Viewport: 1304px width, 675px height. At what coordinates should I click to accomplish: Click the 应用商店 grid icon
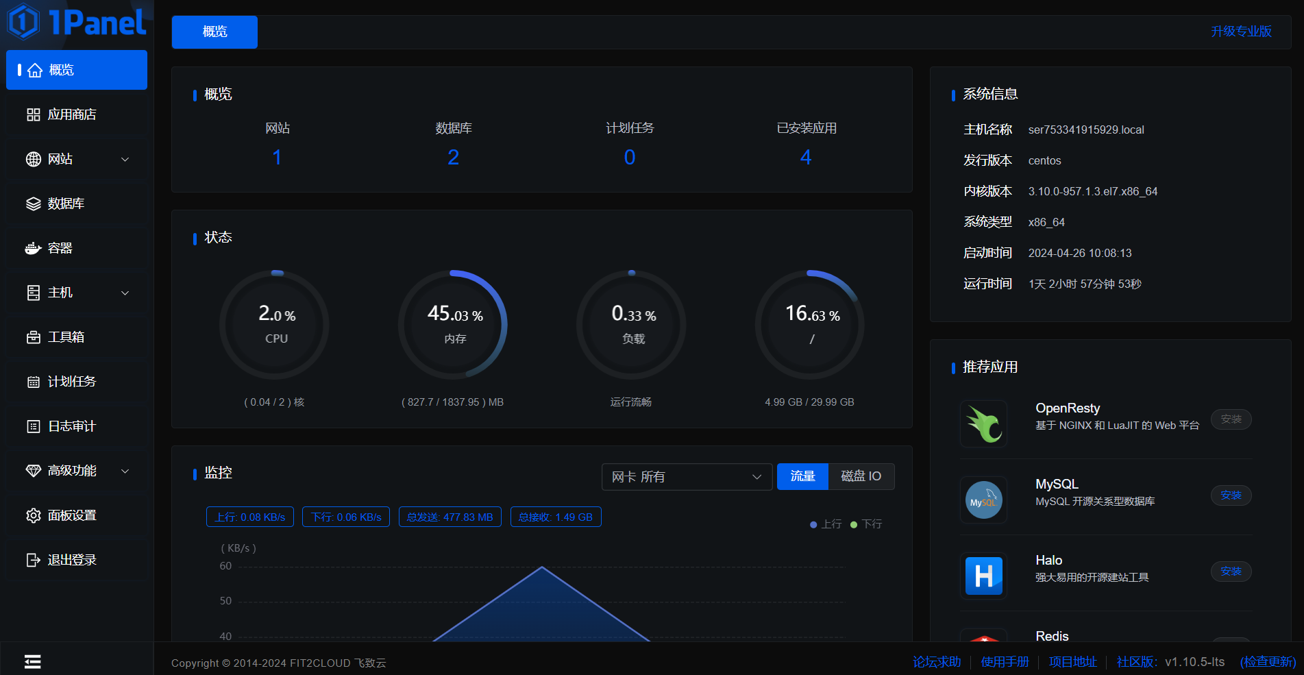(33, 114)
